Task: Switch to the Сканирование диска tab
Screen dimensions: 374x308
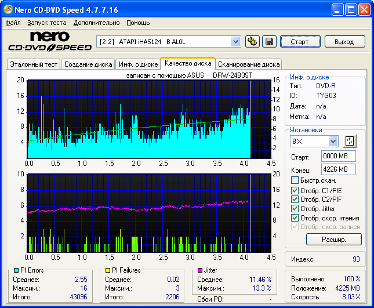Action: [249, 64]
